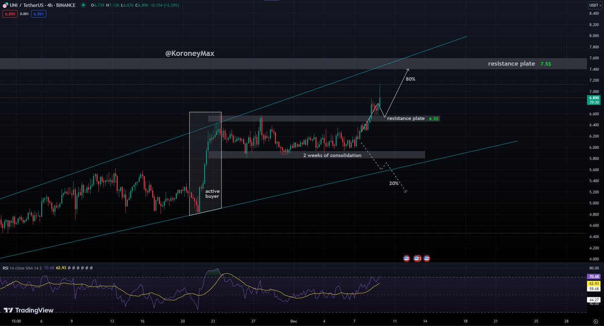Click the 44.27 RSI scale label
Screen dimensions: 604x326
(x=594, y=299)
